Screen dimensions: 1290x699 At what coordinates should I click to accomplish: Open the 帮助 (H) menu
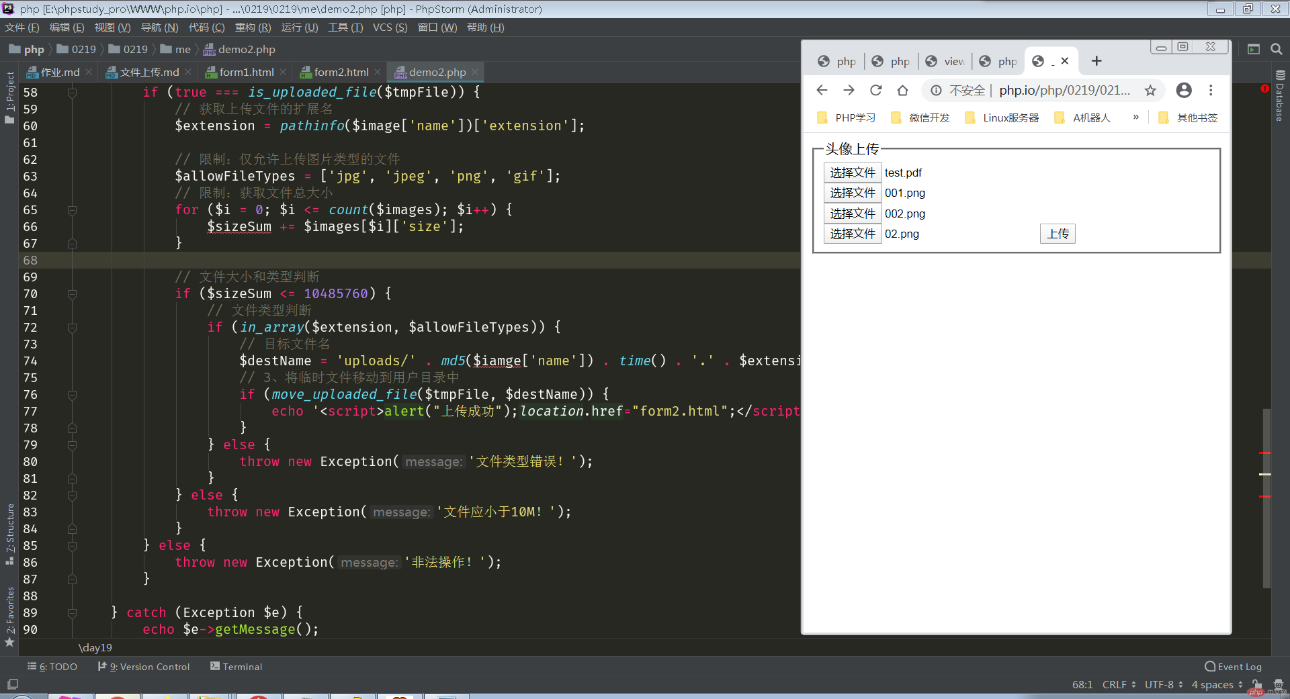coord(485,27)
